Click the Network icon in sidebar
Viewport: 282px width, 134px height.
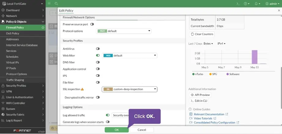pyautogui.click(x=3, y=16)
